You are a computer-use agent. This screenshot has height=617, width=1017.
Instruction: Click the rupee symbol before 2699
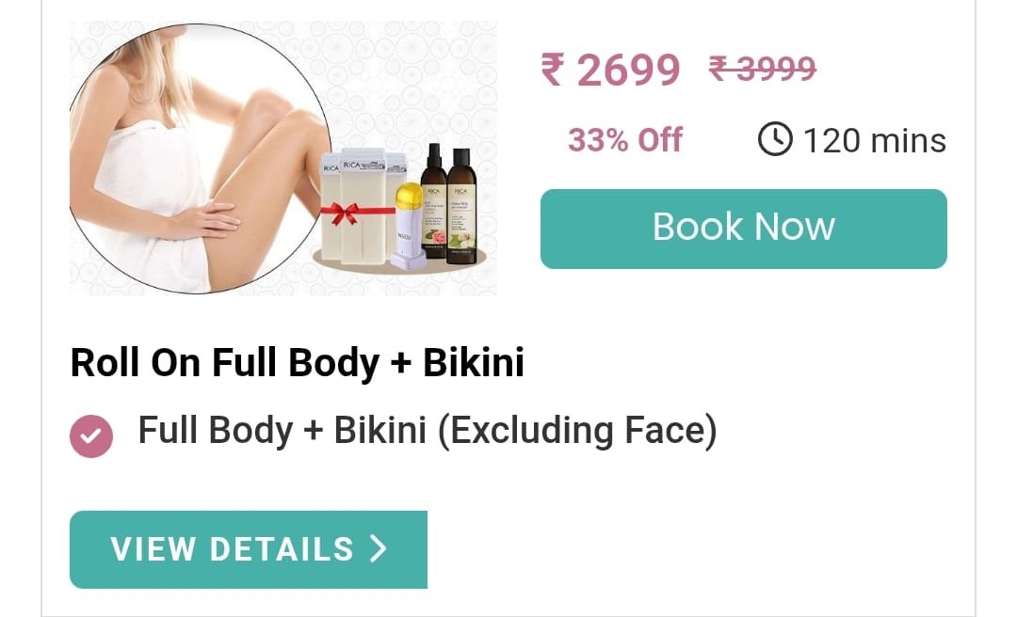(552, 70)
